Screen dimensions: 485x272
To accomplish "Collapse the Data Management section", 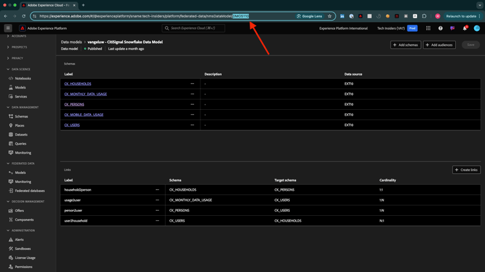I will tap(23, 107).
